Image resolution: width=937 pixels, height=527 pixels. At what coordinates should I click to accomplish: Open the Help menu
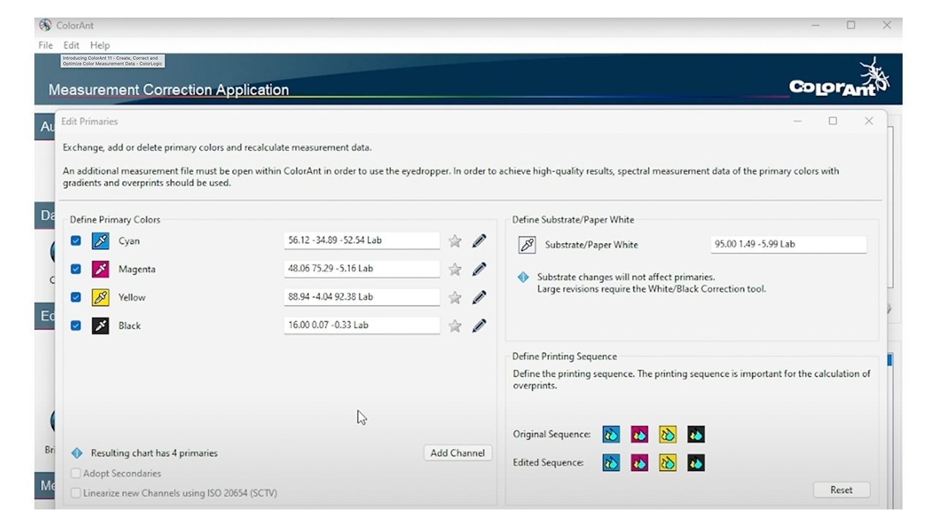click(x=100, y=45)
